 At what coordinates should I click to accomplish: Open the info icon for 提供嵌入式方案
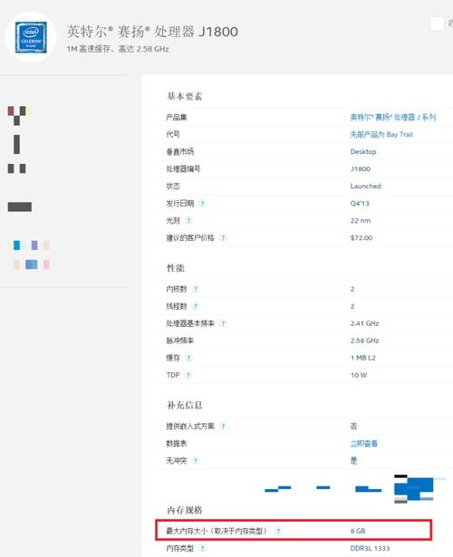click(223, 426)
